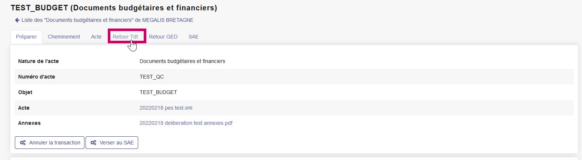
Task: Open the SAE tab
Action: point(193,37)
